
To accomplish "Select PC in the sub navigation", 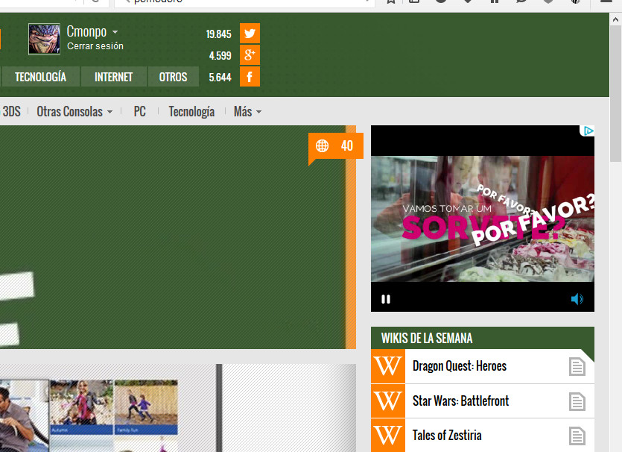I will (x=139, y=112).
